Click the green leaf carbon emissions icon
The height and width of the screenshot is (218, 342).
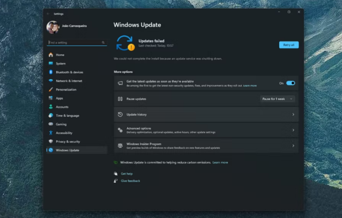tap(116, 162)
